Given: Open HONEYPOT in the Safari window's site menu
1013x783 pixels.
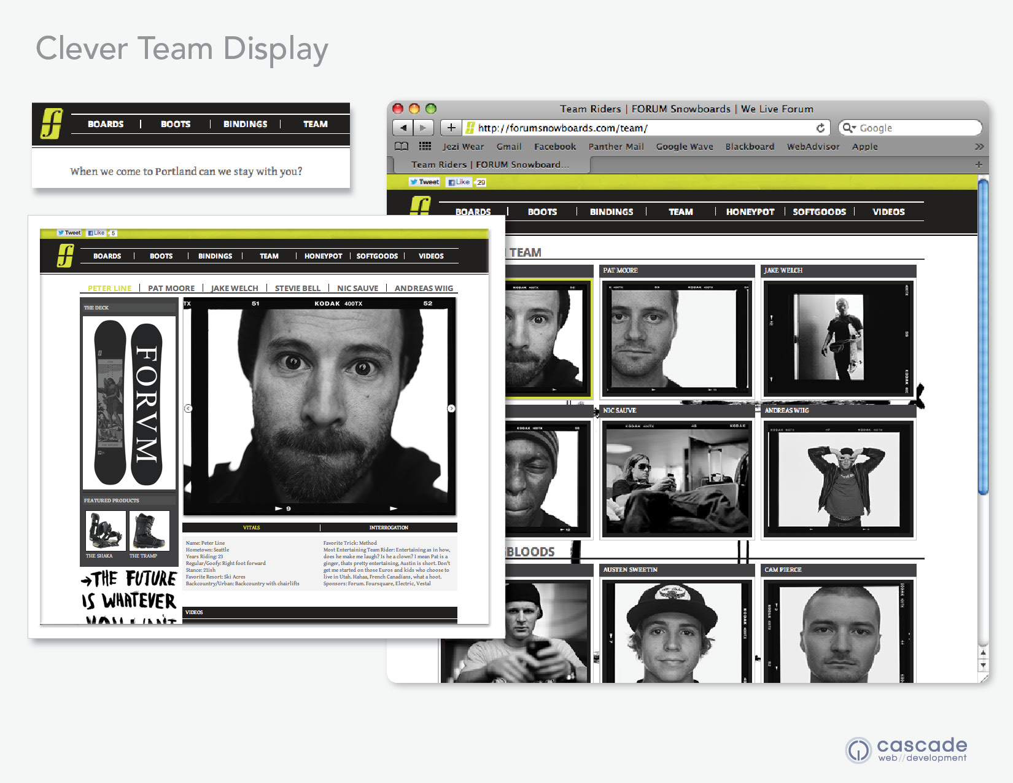Looking at the screenshot, I should click(750, 212).
